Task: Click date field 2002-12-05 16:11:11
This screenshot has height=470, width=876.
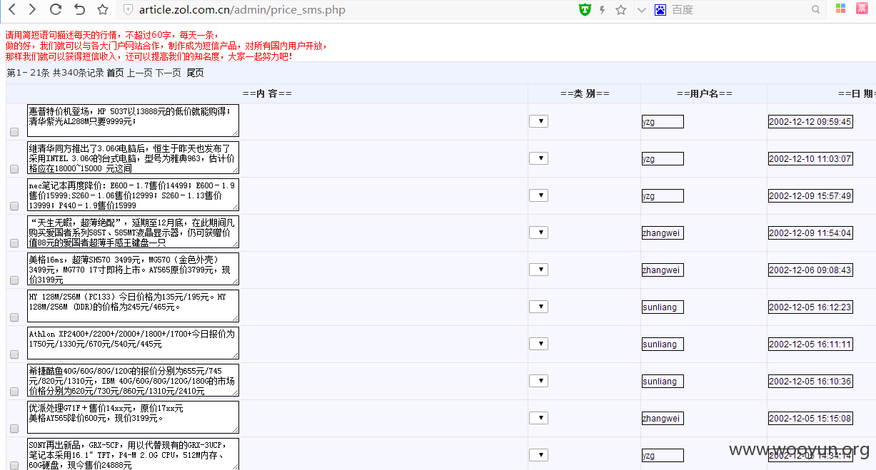Action: point(810,344)
